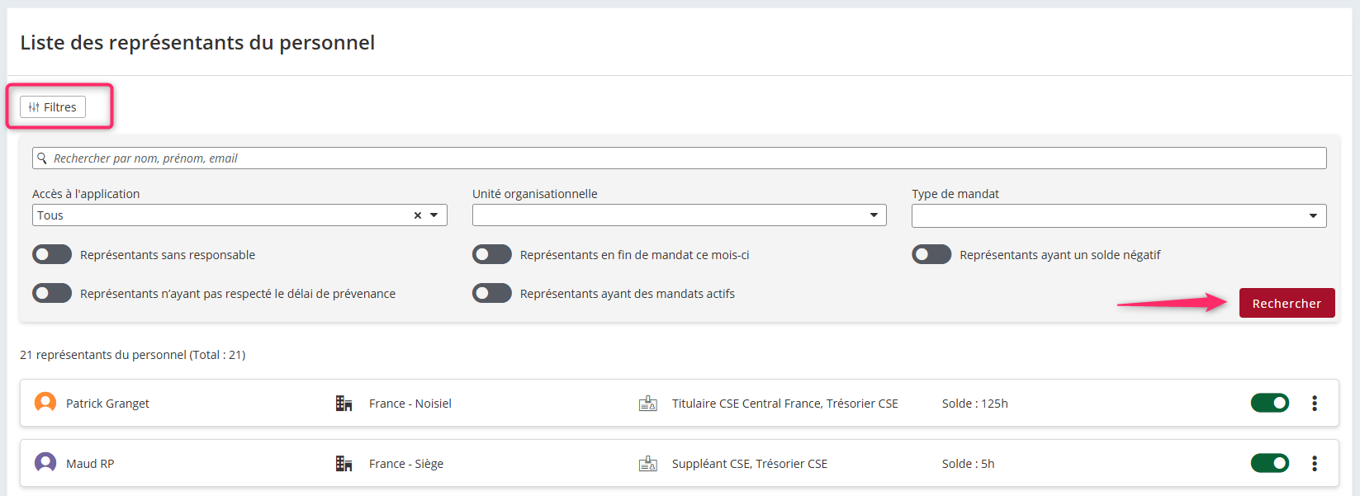Click building icon next to France - Noisiel
The height and width of the screenshot is (496, 1360).
click(x=344, y=404)
